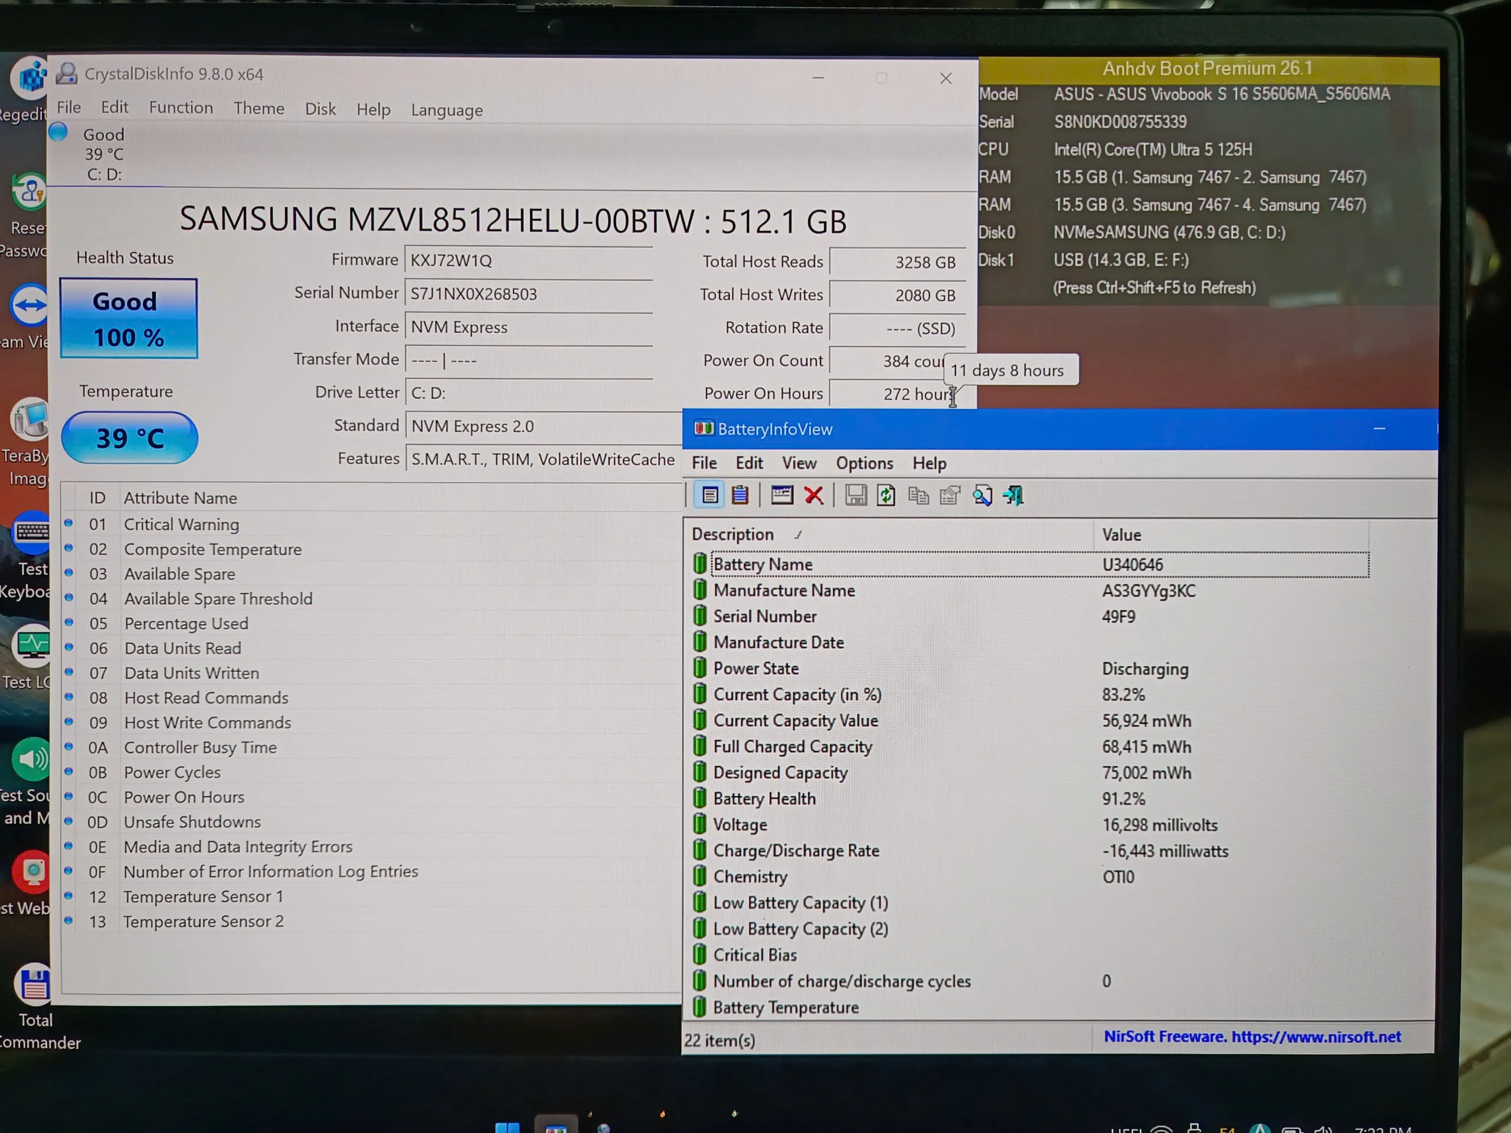Select the blue disk status circle for C: D:
1511x1133 pixels.
[x=59, y=132]
